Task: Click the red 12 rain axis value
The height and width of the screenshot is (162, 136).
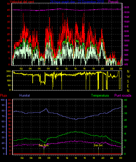Action: click(9, 132)
